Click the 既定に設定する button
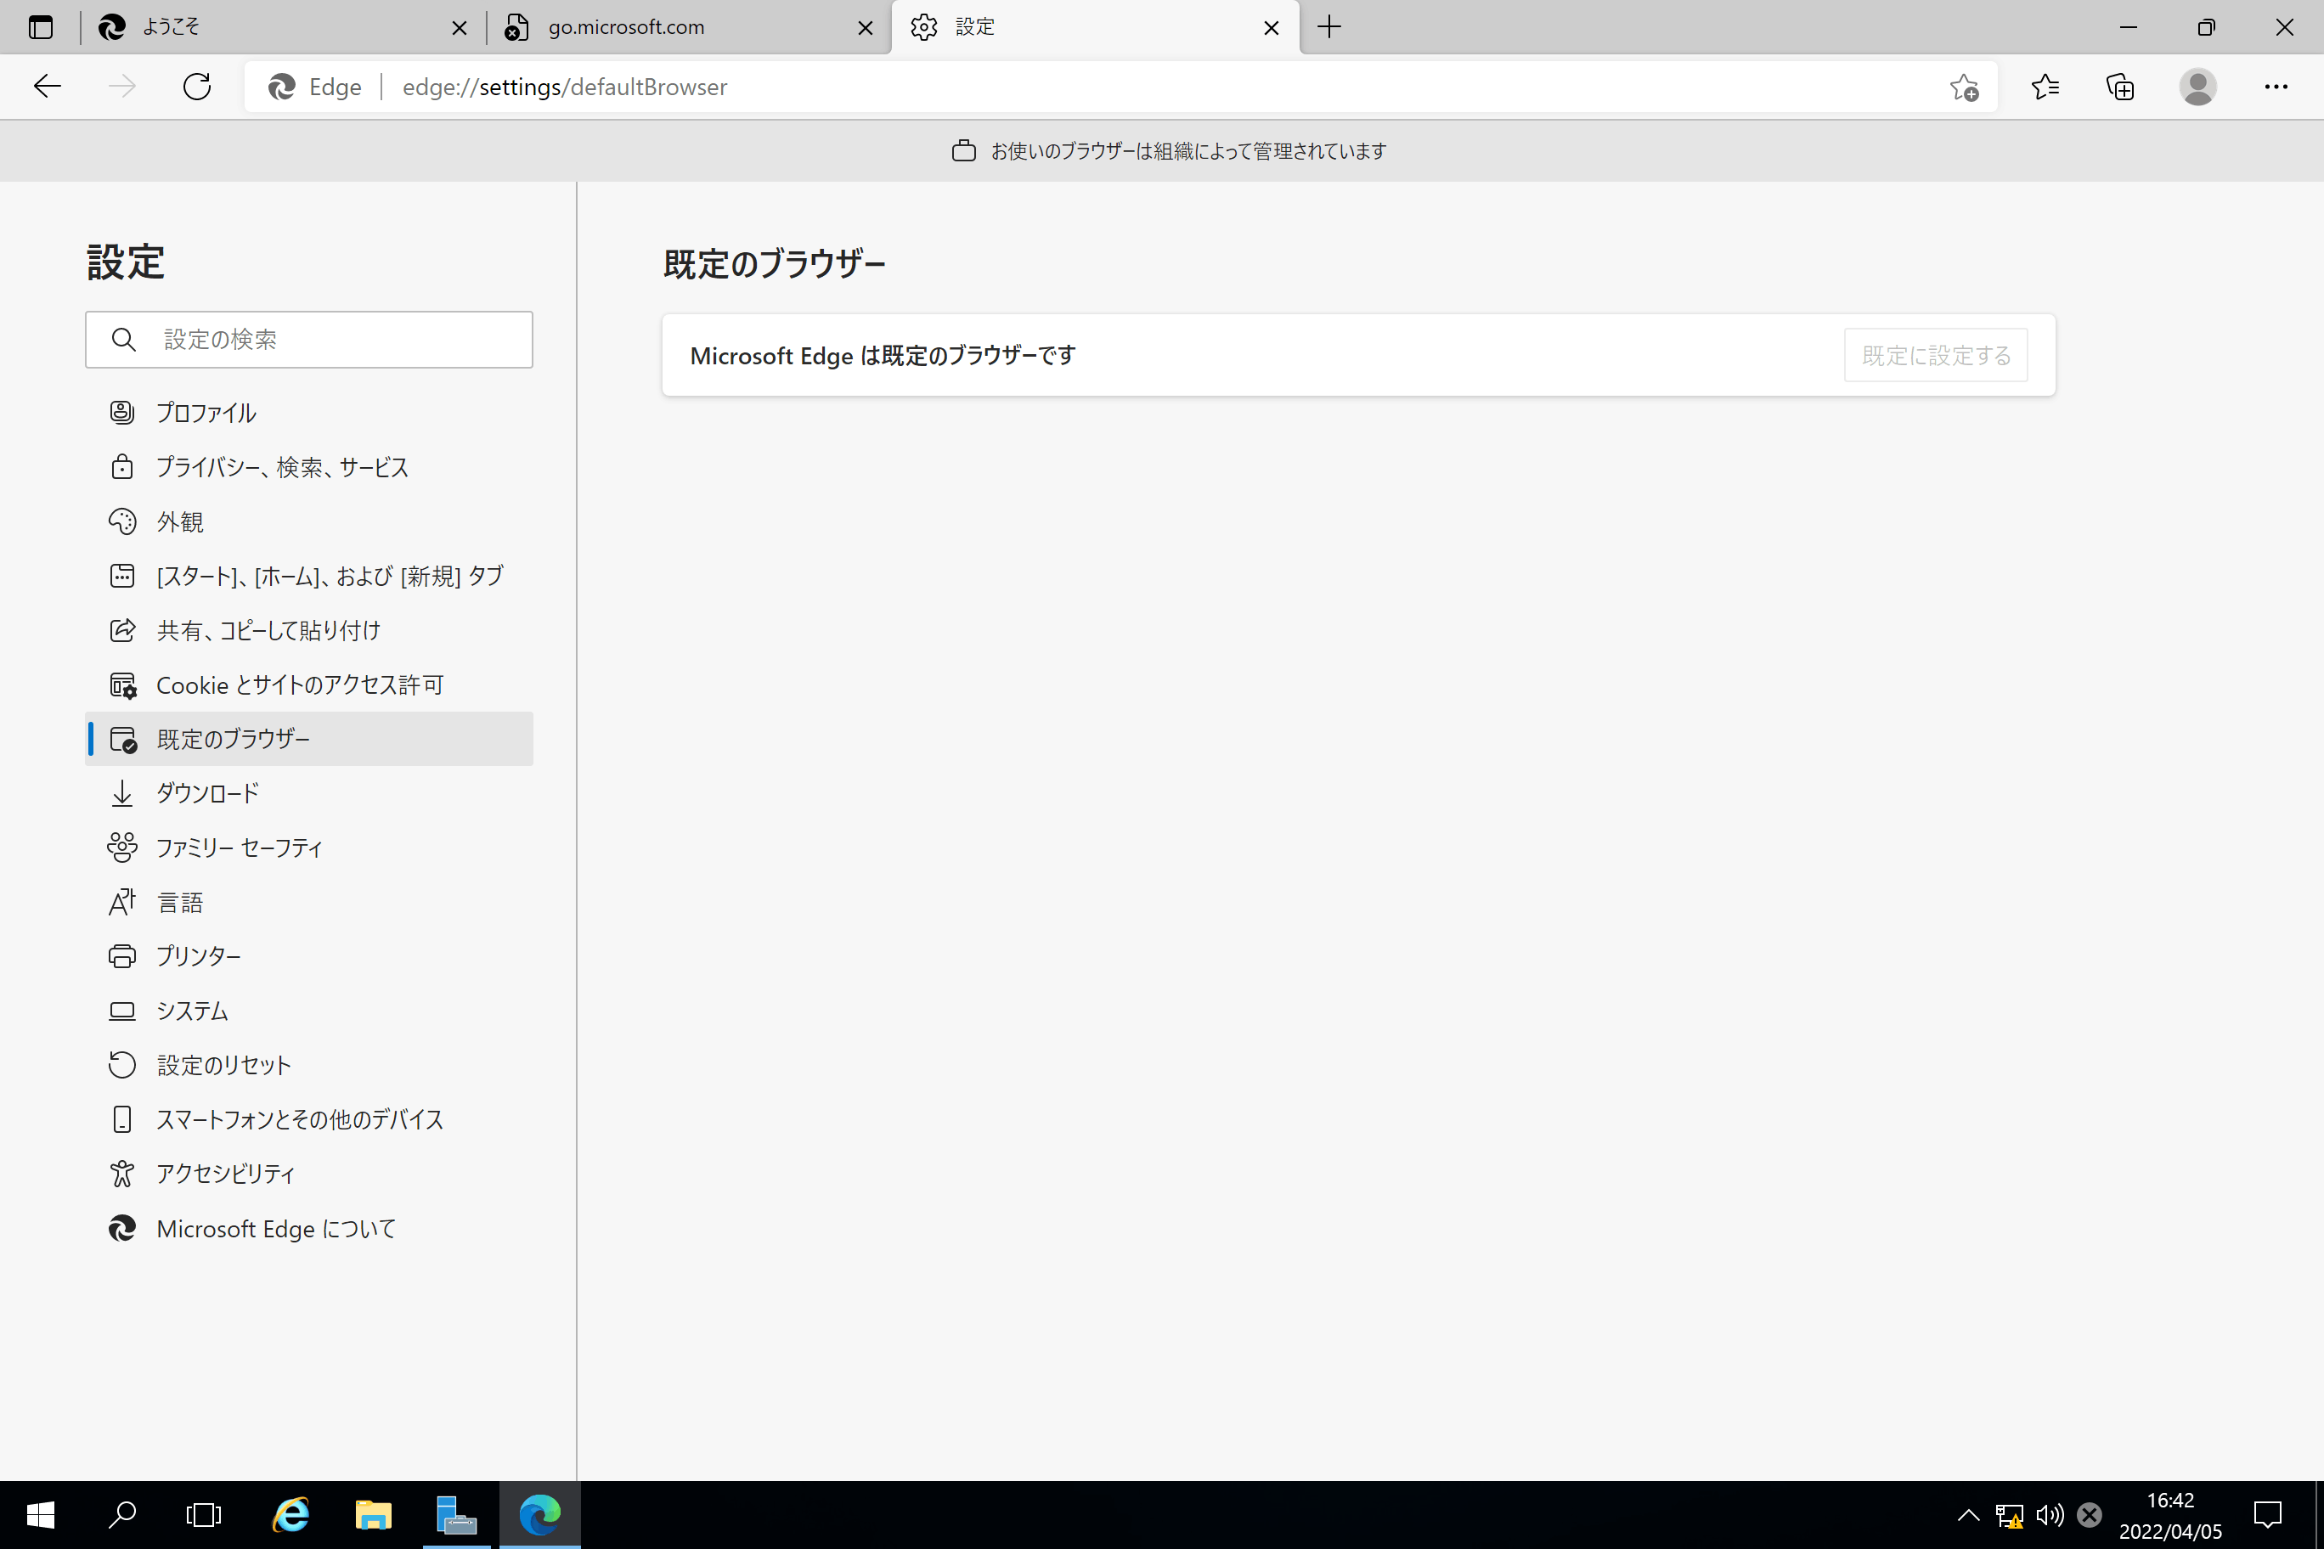 pyautogui.click(x=1935, y=356)
